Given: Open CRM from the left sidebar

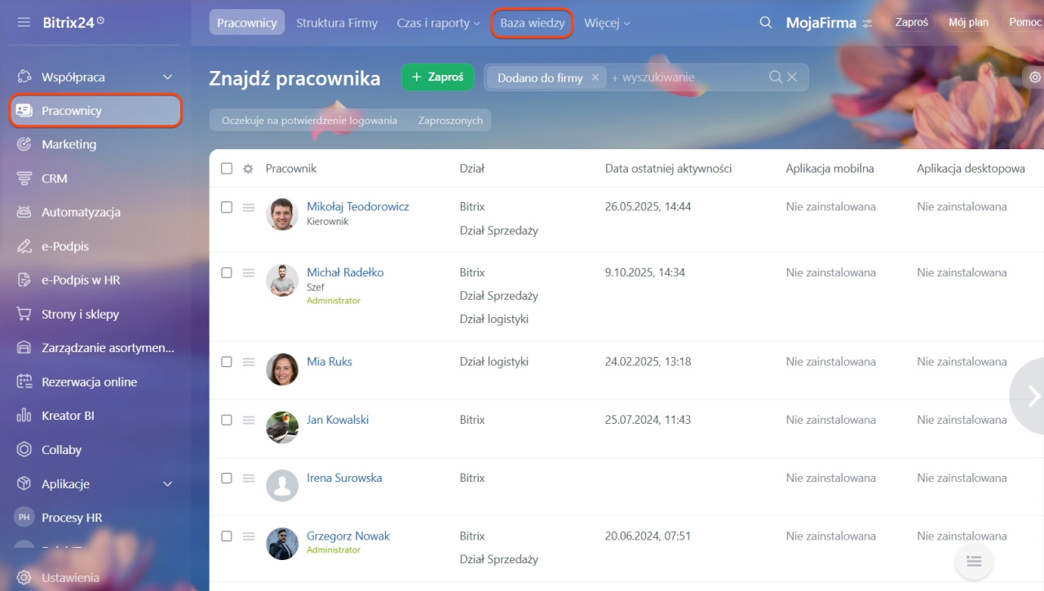Looking at the screenshot, I should click(x=55, y=179).
